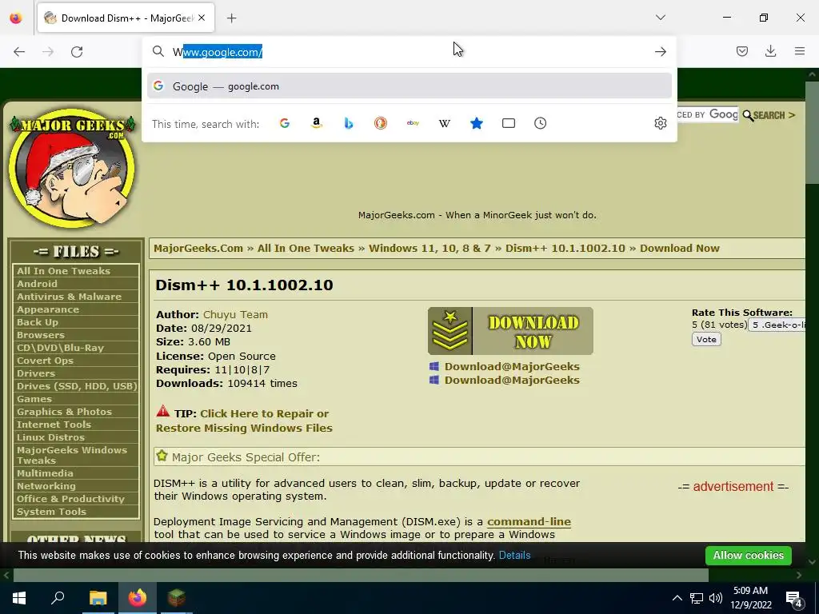Open All In One Tweaks breadcrumb
The height and width of the screenshot is (614, 819).
(306, 249)
